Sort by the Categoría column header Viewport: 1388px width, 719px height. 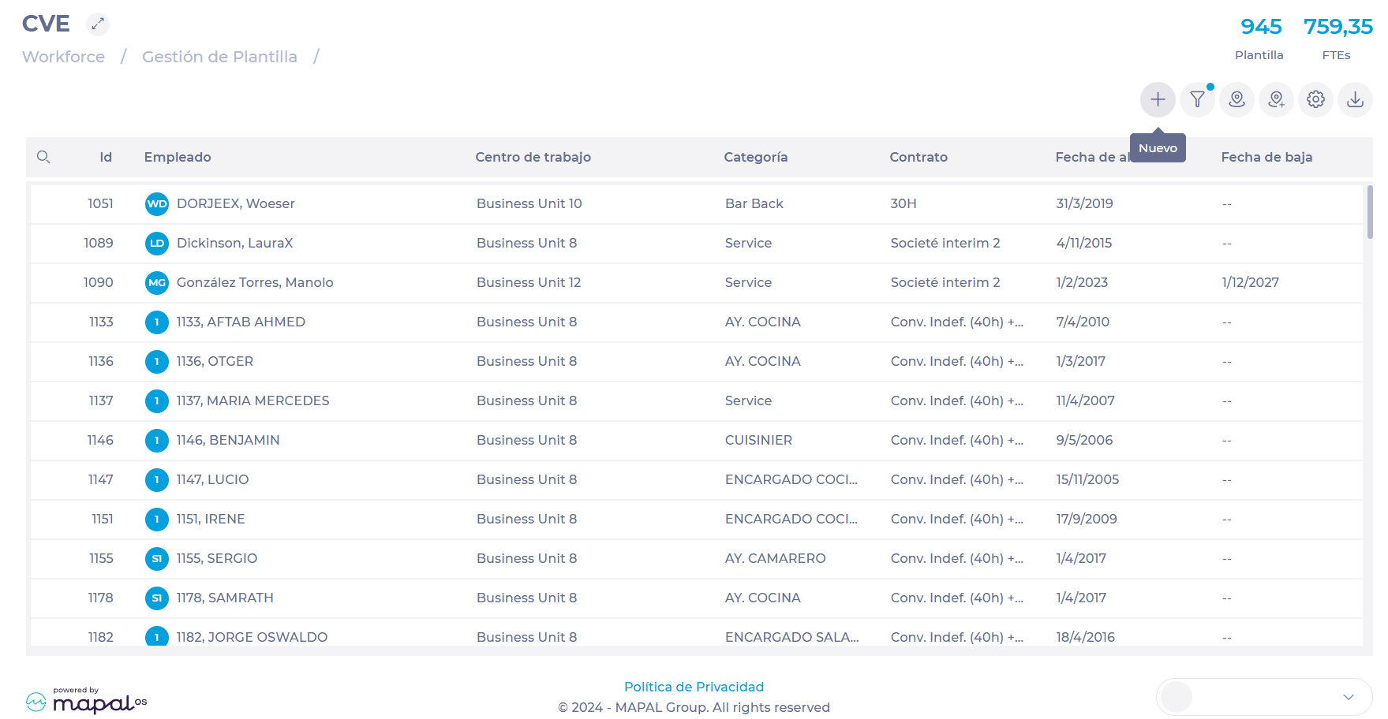click(755, 158)
